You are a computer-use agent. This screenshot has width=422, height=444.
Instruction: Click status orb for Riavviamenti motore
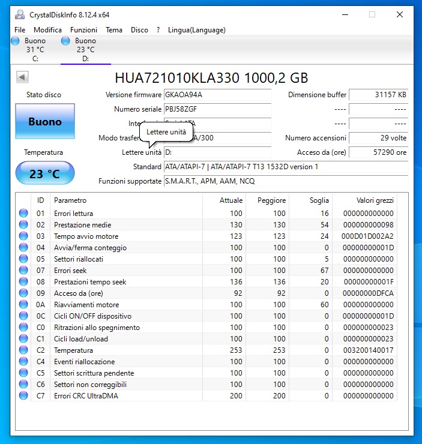point(23,304)
